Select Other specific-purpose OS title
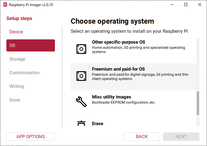207x146 pixels. click(x=118, y=42)
